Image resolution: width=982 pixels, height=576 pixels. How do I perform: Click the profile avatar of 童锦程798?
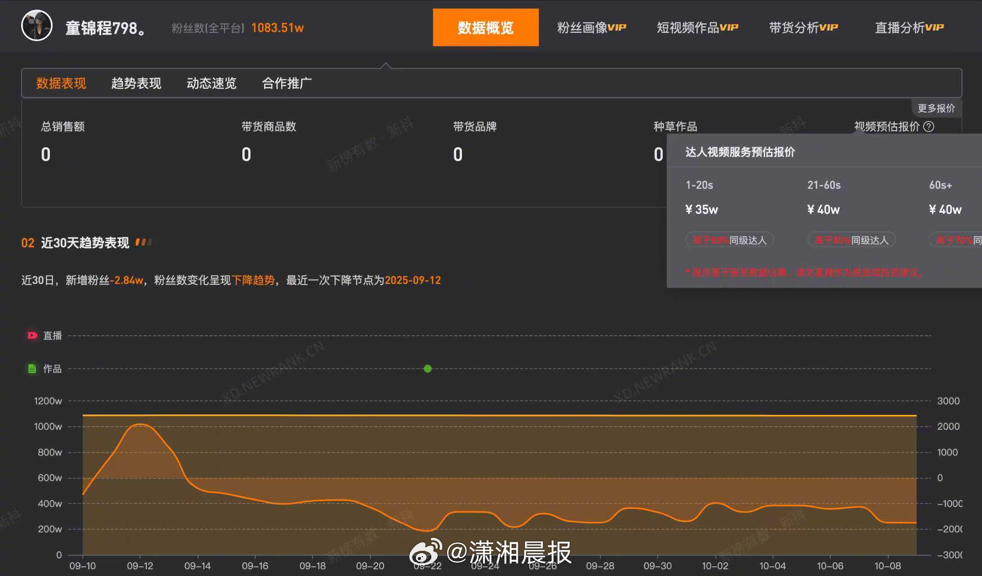click(37, 26)
